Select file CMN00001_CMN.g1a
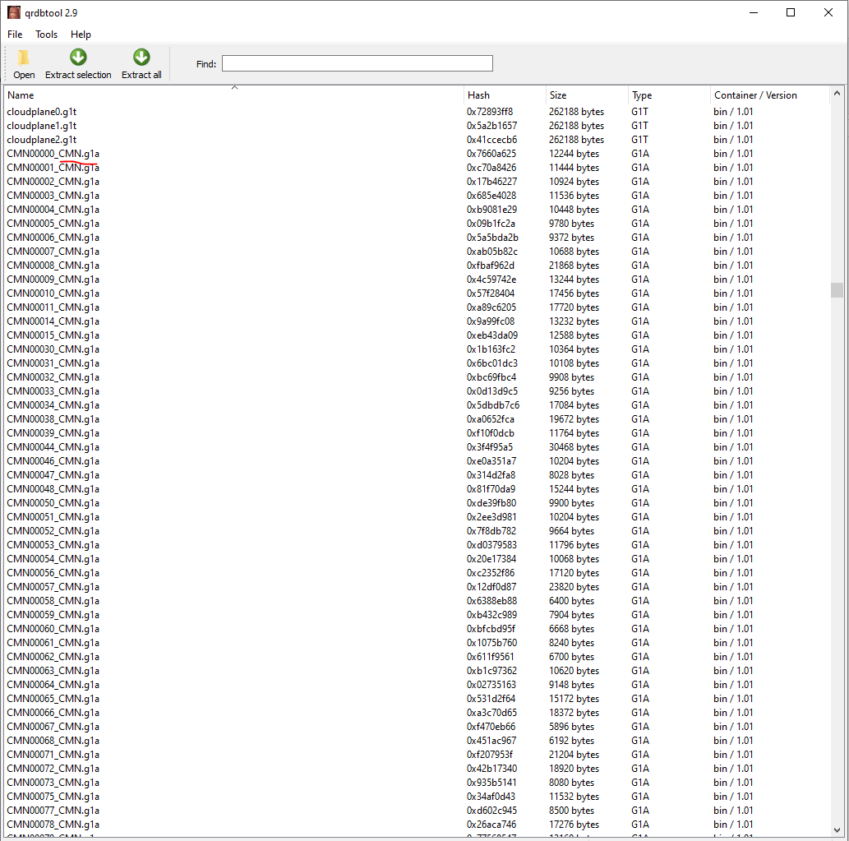Screen dimensions: 849x841 click(x=53, y=168)
